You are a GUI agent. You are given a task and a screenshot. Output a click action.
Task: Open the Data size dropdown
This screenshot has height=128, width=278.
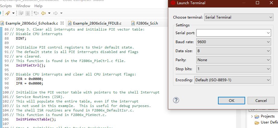pos(234,51)
